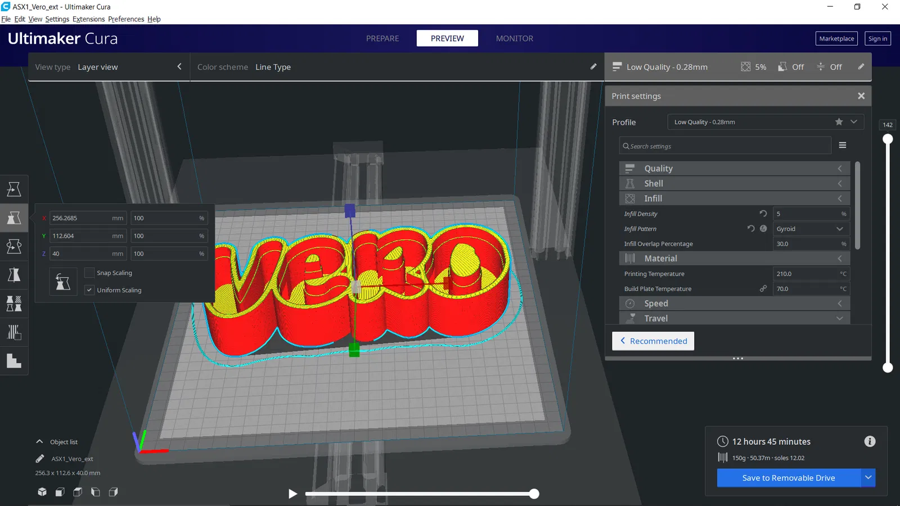Click the layer slider top handle
900x506 pixels.
pos(888,139)
